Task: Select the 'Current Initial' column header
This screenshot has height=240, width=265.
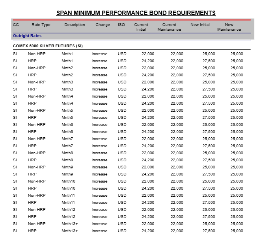Action: [x=141, y=27]
